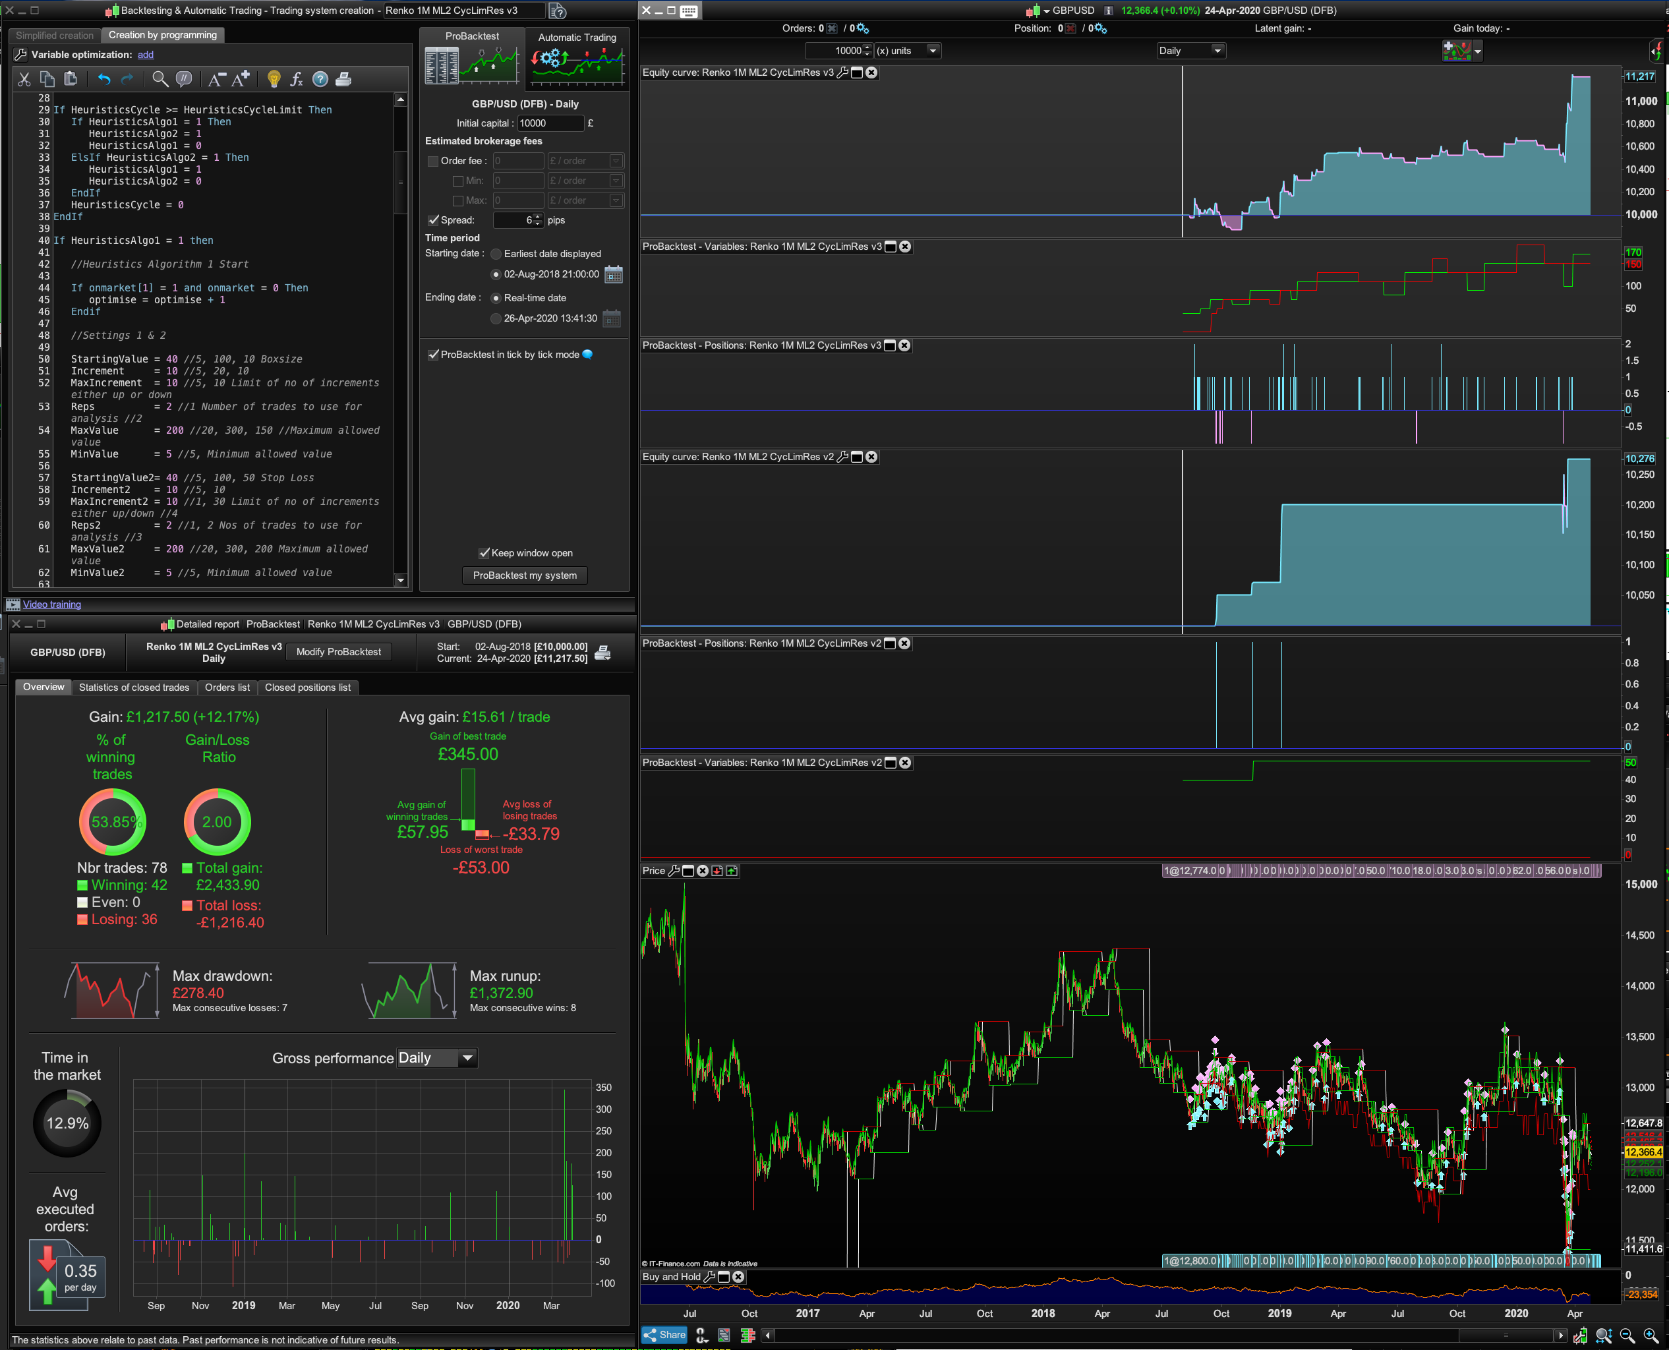Uncheck ProBacktest in tick by tick mode
Image resolution: width=1669 pixels, height=1350 pixels.
point(434,355)
